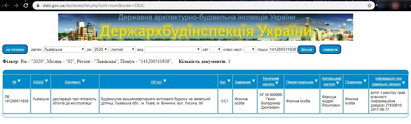The height and width of the screenshot is (124, 411).
Task: Click the на головну button
Action: tap(15, 49)
